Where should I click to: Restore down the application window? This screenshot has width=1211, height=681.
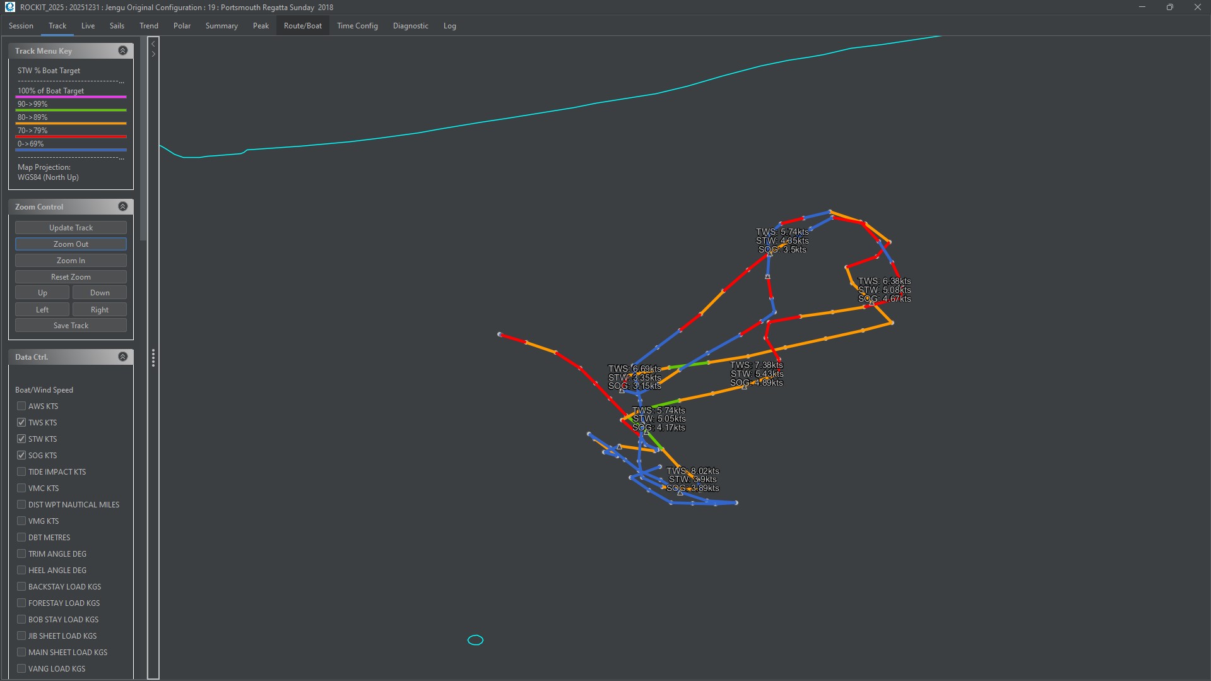pyautogui.click(x=1169, y=7)
